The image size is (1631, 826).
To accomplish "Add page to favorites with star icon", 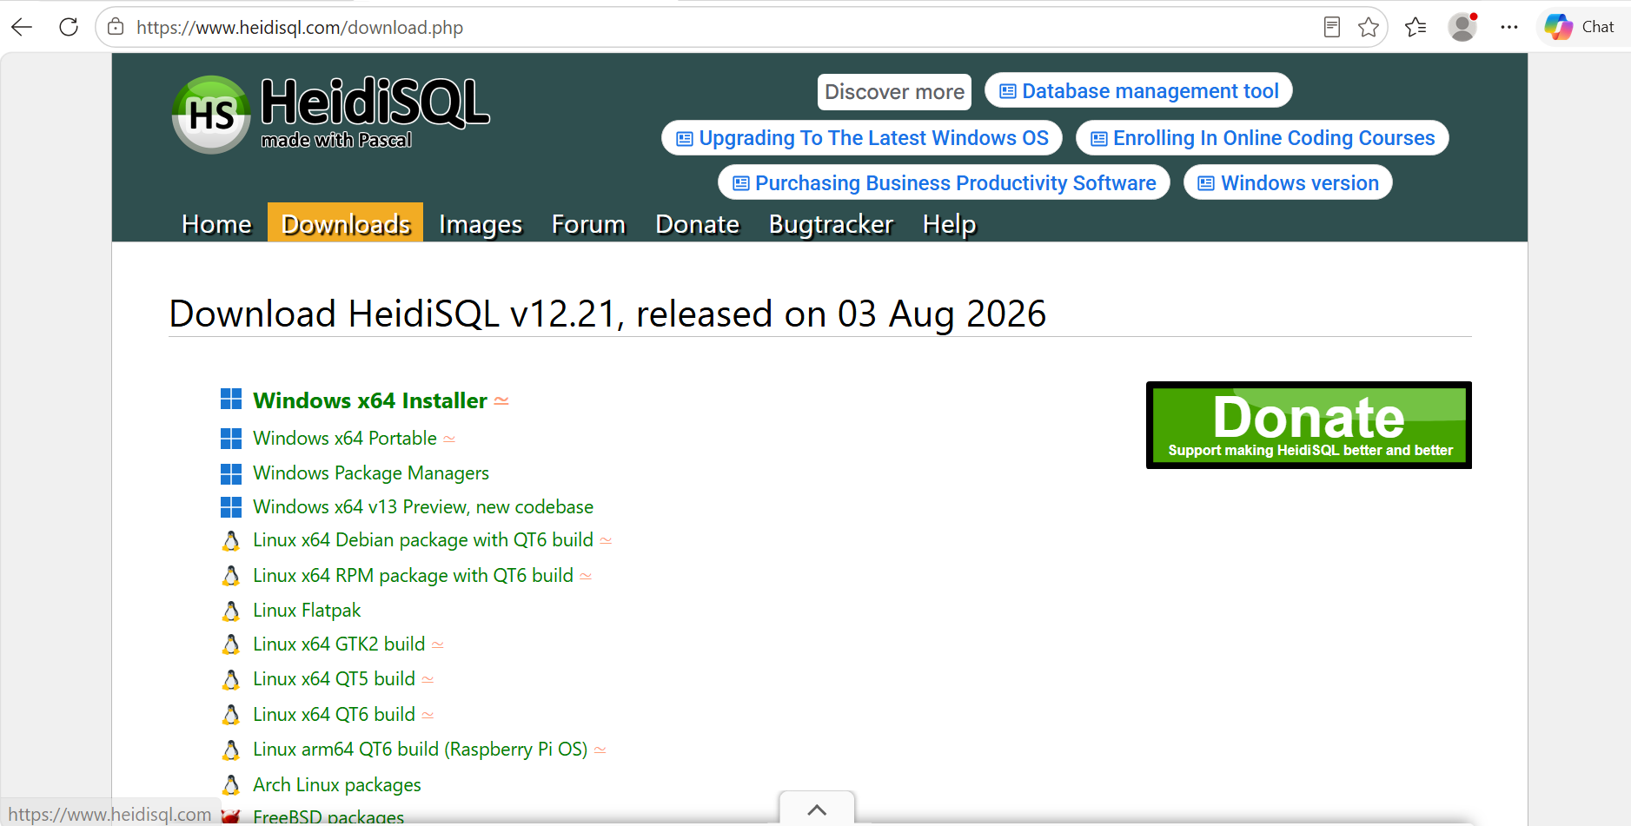I will point(1369,27).
